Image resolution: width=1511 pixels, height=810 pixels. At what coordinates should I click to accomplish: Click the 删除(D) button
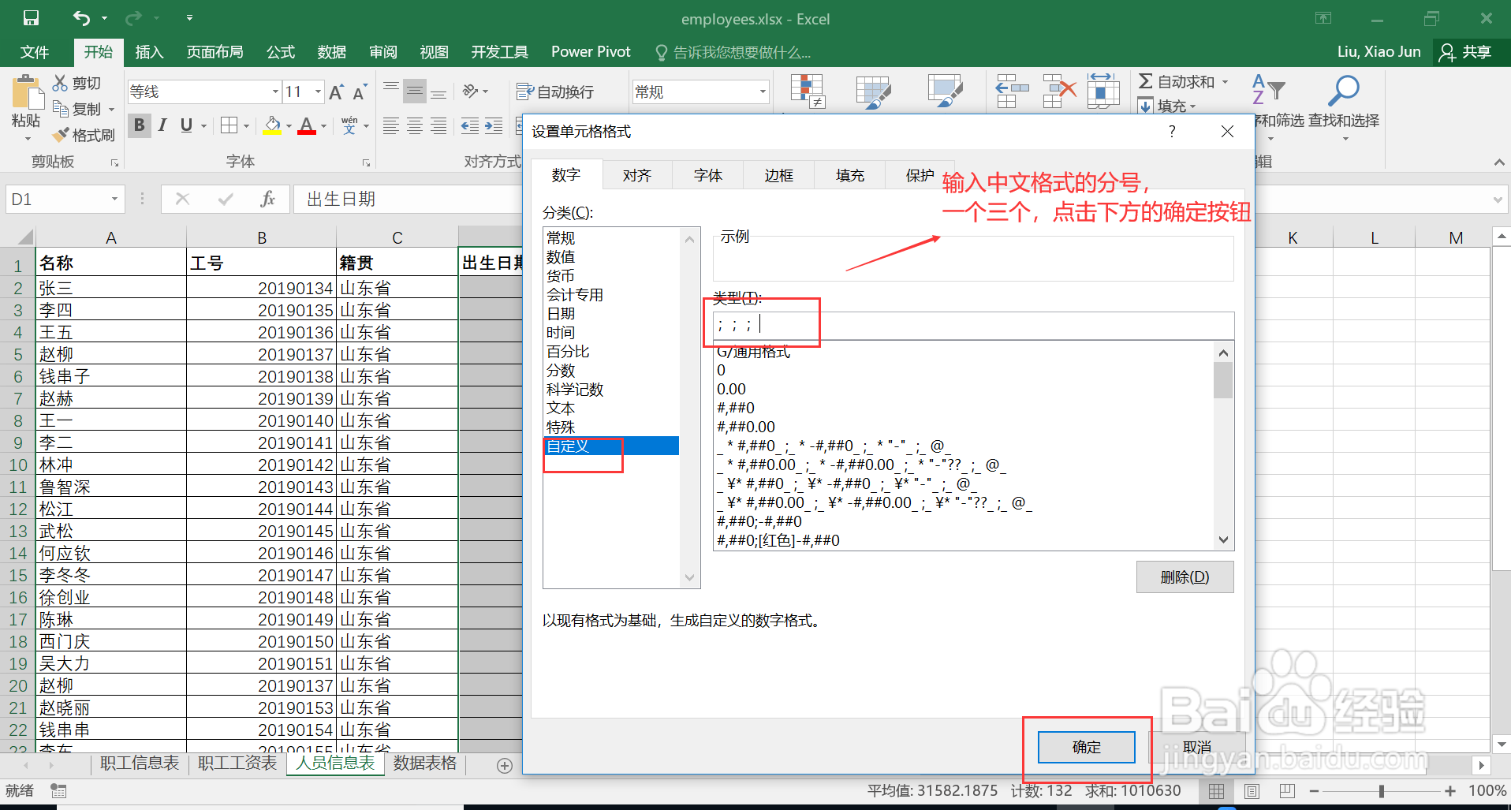click(1184, 577)
